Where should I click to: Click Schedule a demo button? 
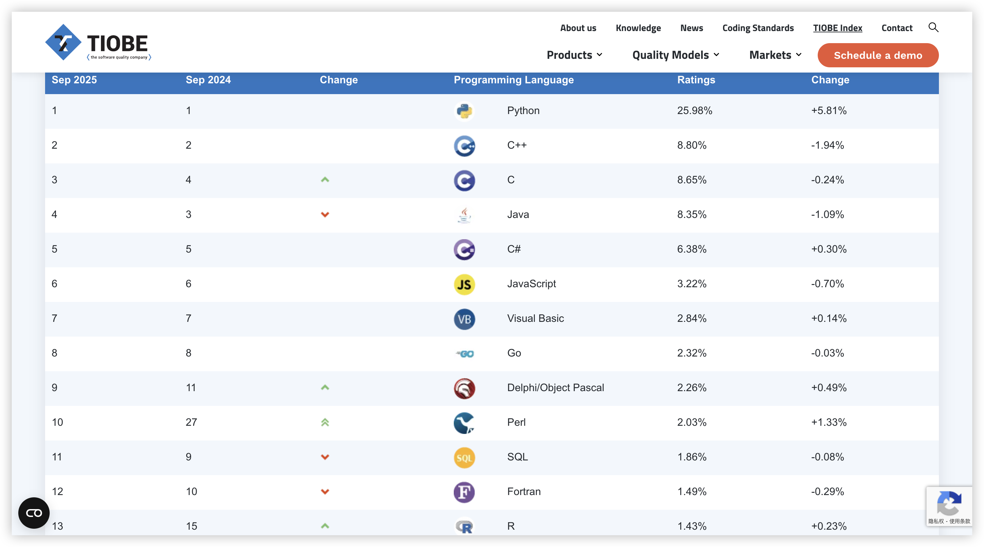878,56
